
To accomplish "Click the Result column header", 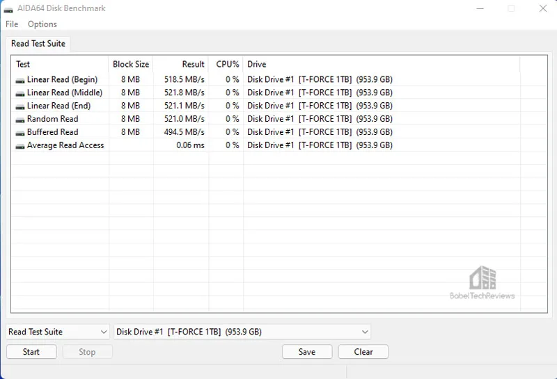I will click(x=181, y=64).
